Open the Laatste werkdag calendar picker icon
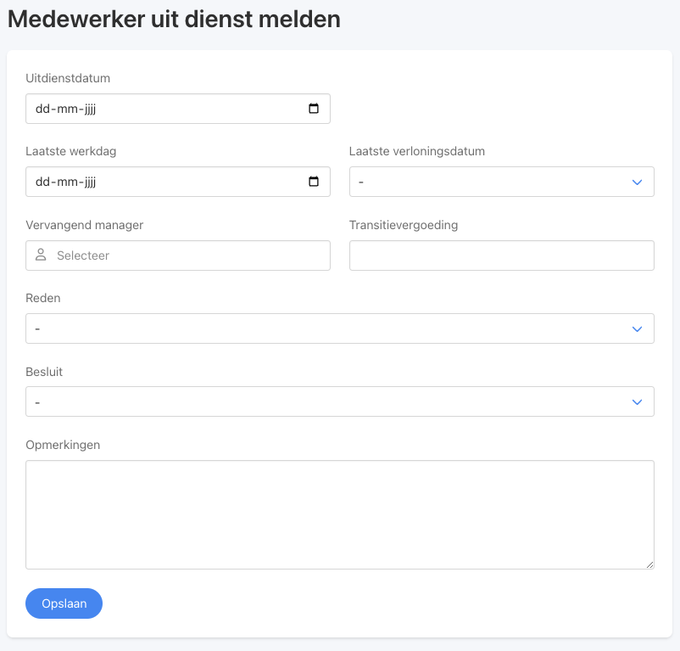680x651 pixels. pos(314,182)
